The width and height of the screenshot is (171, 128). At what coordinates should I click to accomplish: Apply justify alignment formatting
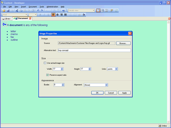click(65, 15)
